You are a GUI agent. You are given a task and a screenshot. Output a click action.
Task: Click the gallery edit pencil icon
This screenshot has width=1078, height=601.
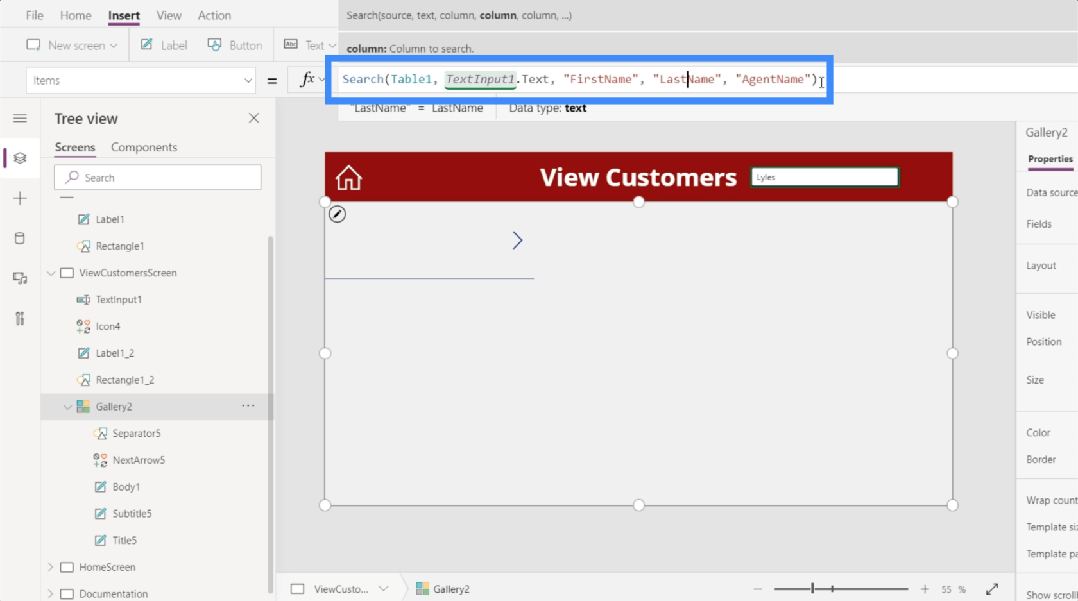338,214
